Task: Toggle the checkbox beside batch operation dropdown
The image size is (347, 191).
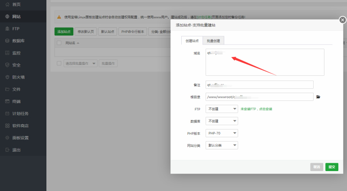Action: (x=59, y=63)
